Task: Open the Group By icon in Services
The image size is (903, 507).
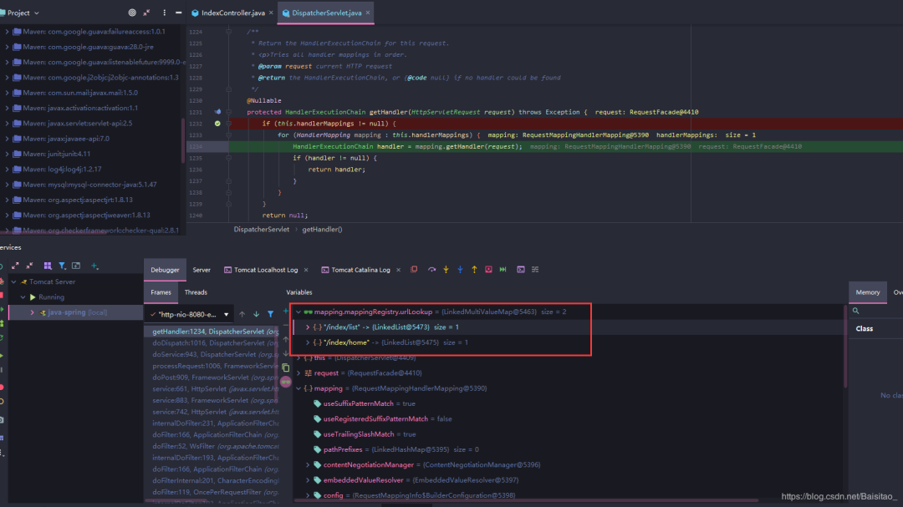Action: click(x=47, y=266)
